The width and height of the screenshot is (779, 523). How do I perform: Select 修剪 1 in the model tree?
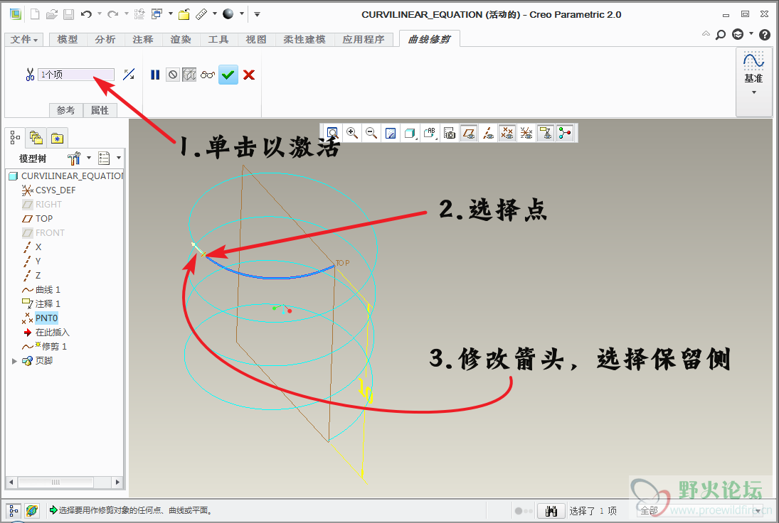click(x=53, y=346)
